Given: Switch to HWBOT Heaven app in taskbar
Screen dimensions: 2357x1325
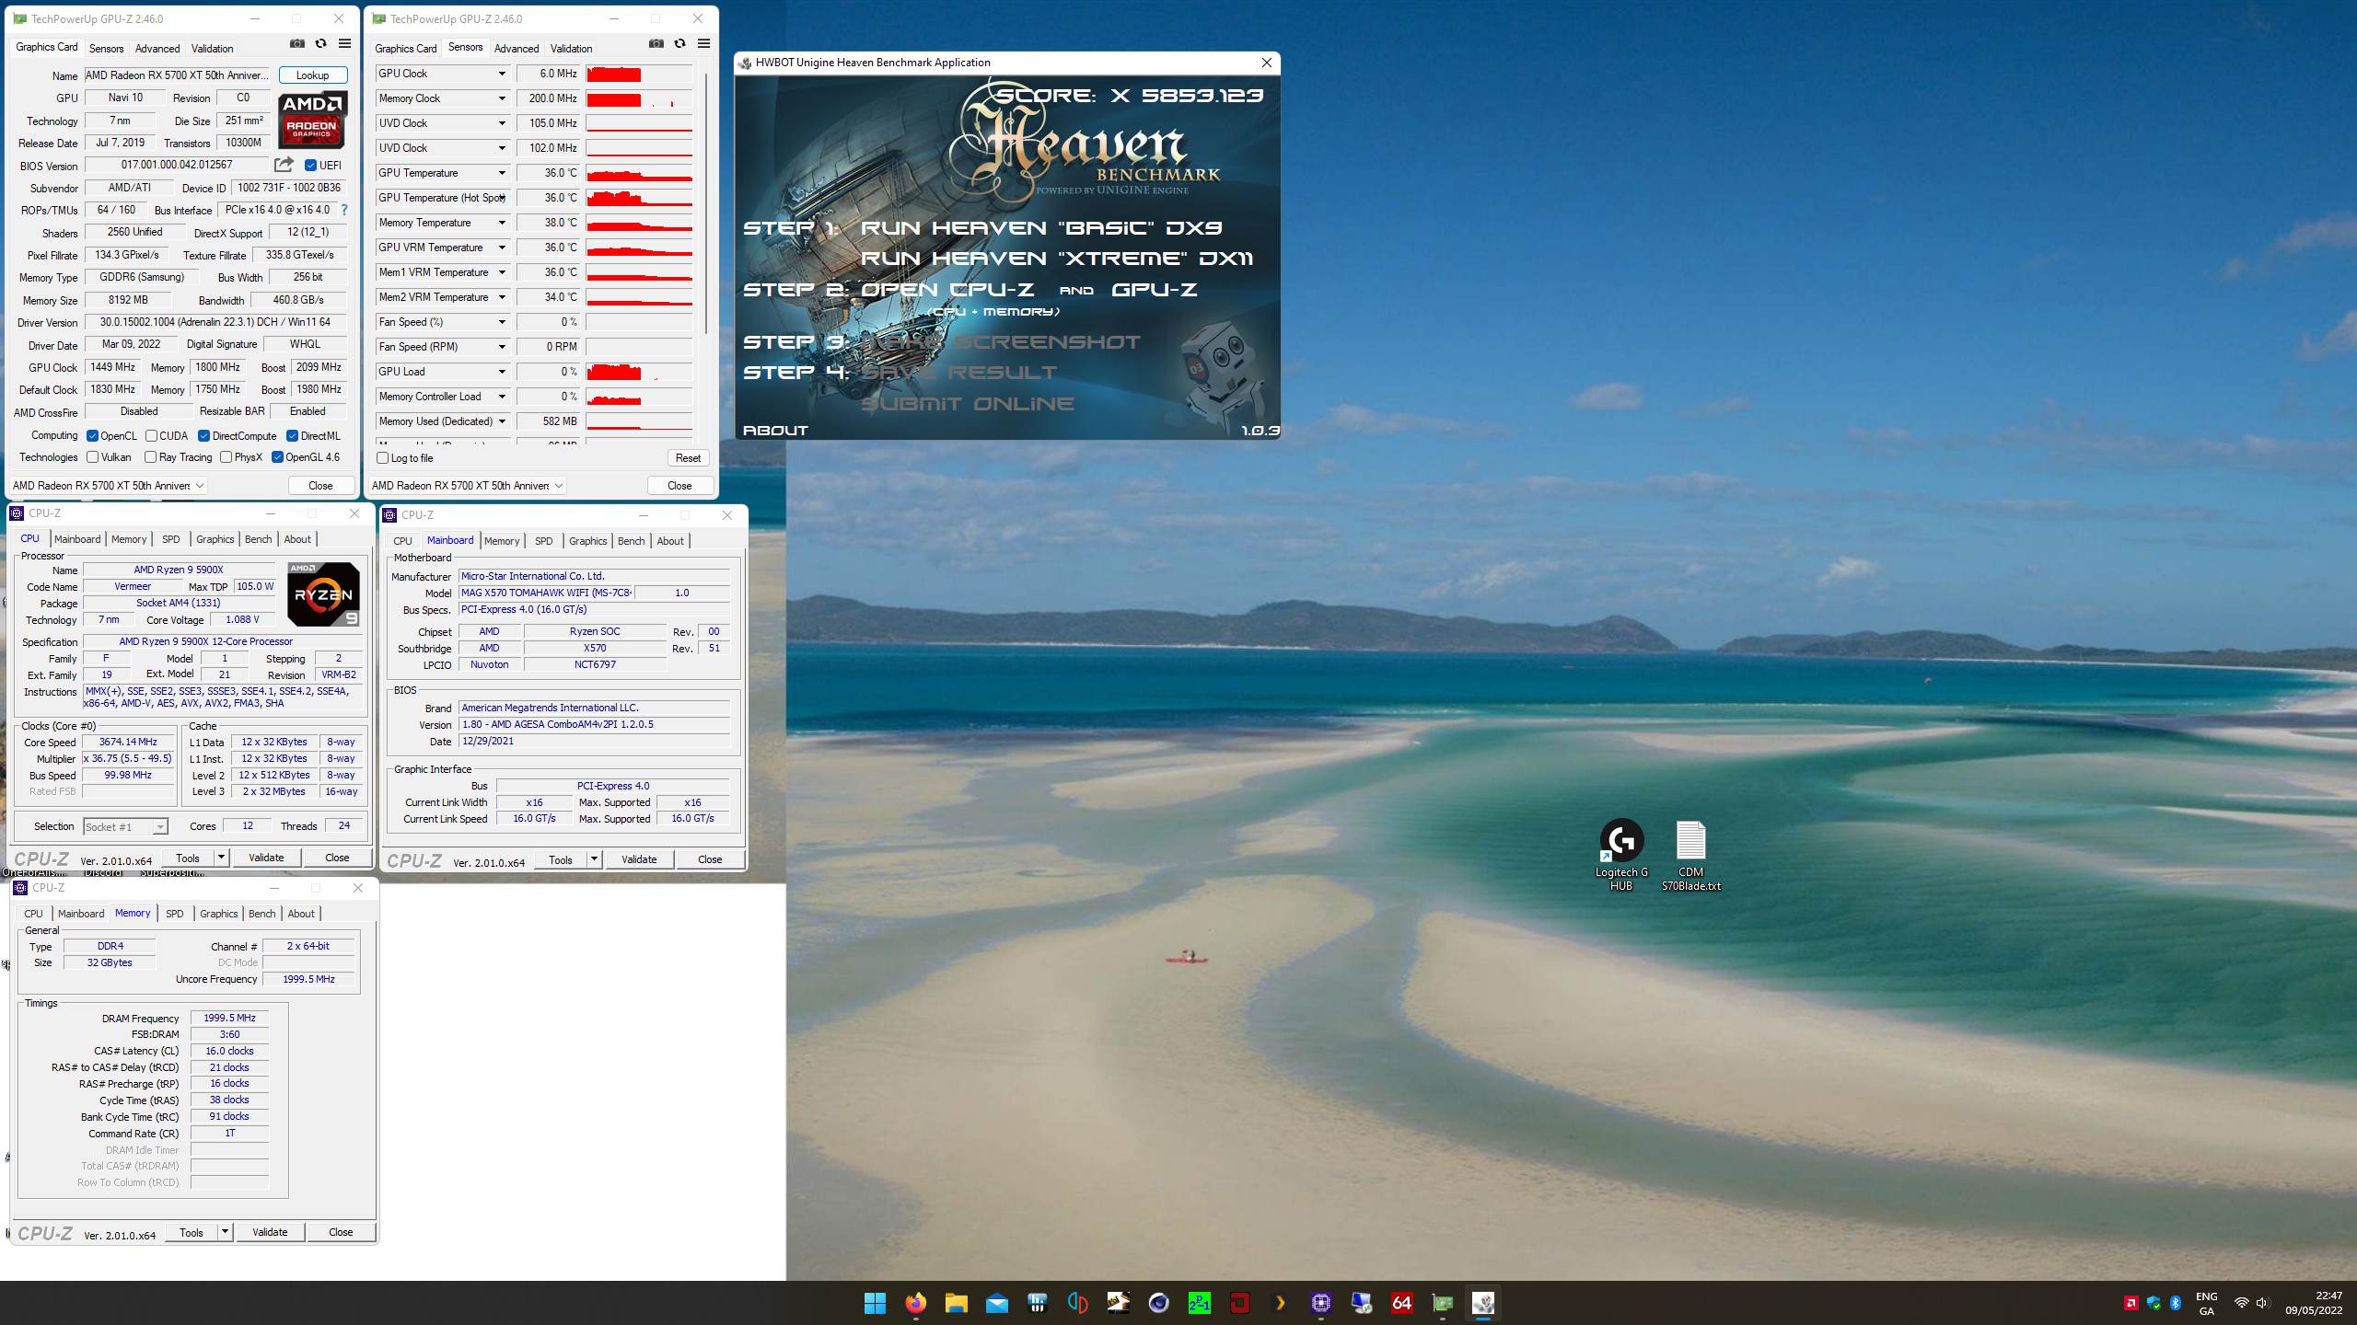Looking at the screenshot, I should coord(1482,1302).
